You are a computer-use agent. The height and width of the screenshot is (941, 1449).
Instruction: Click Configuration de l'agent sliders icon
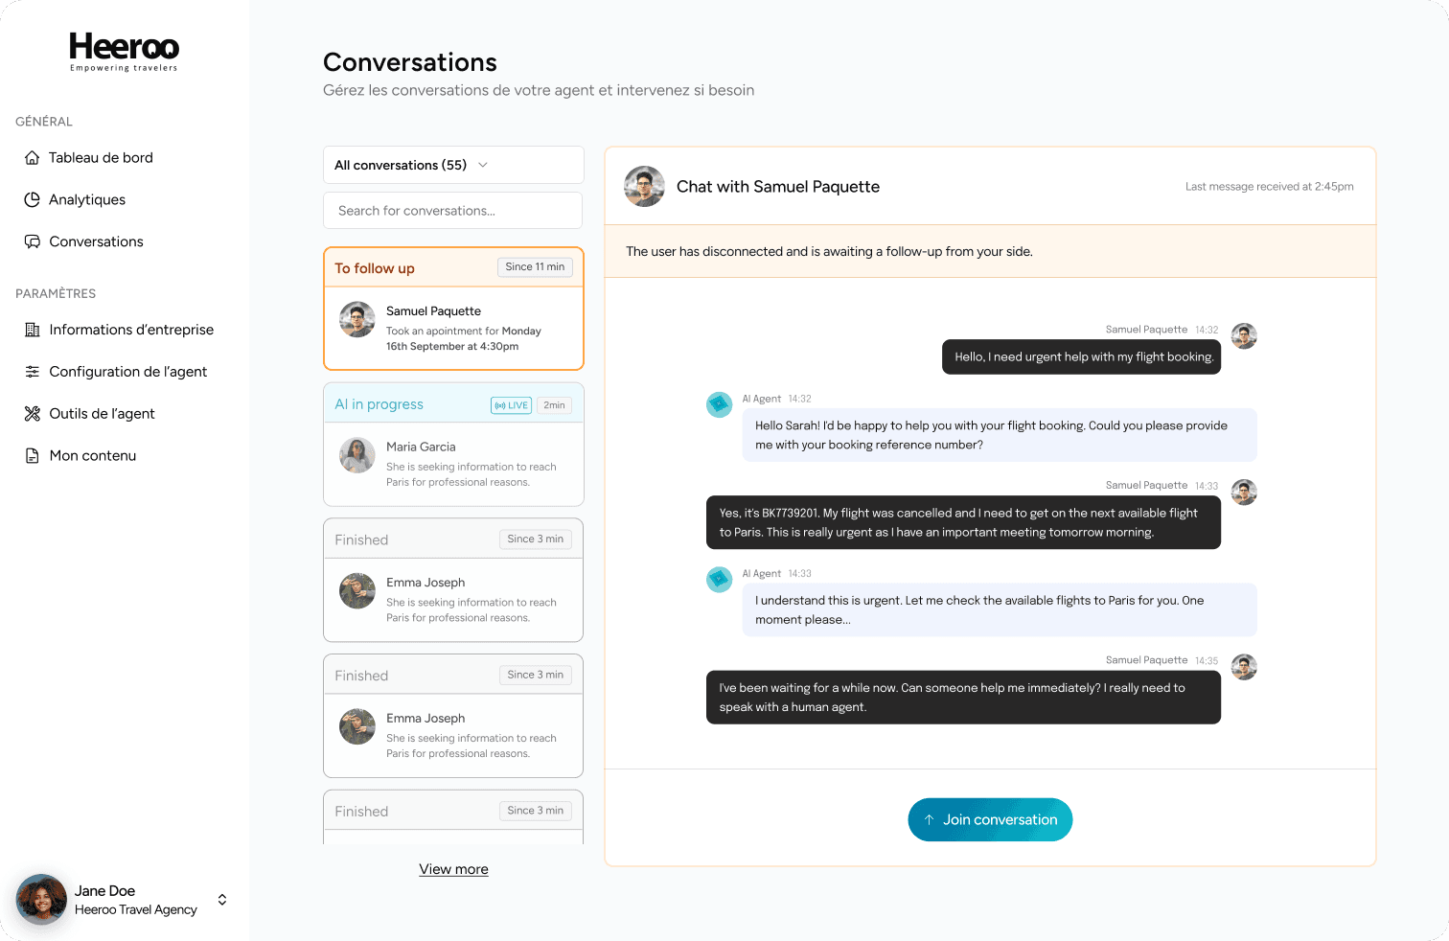click(33, 372)
